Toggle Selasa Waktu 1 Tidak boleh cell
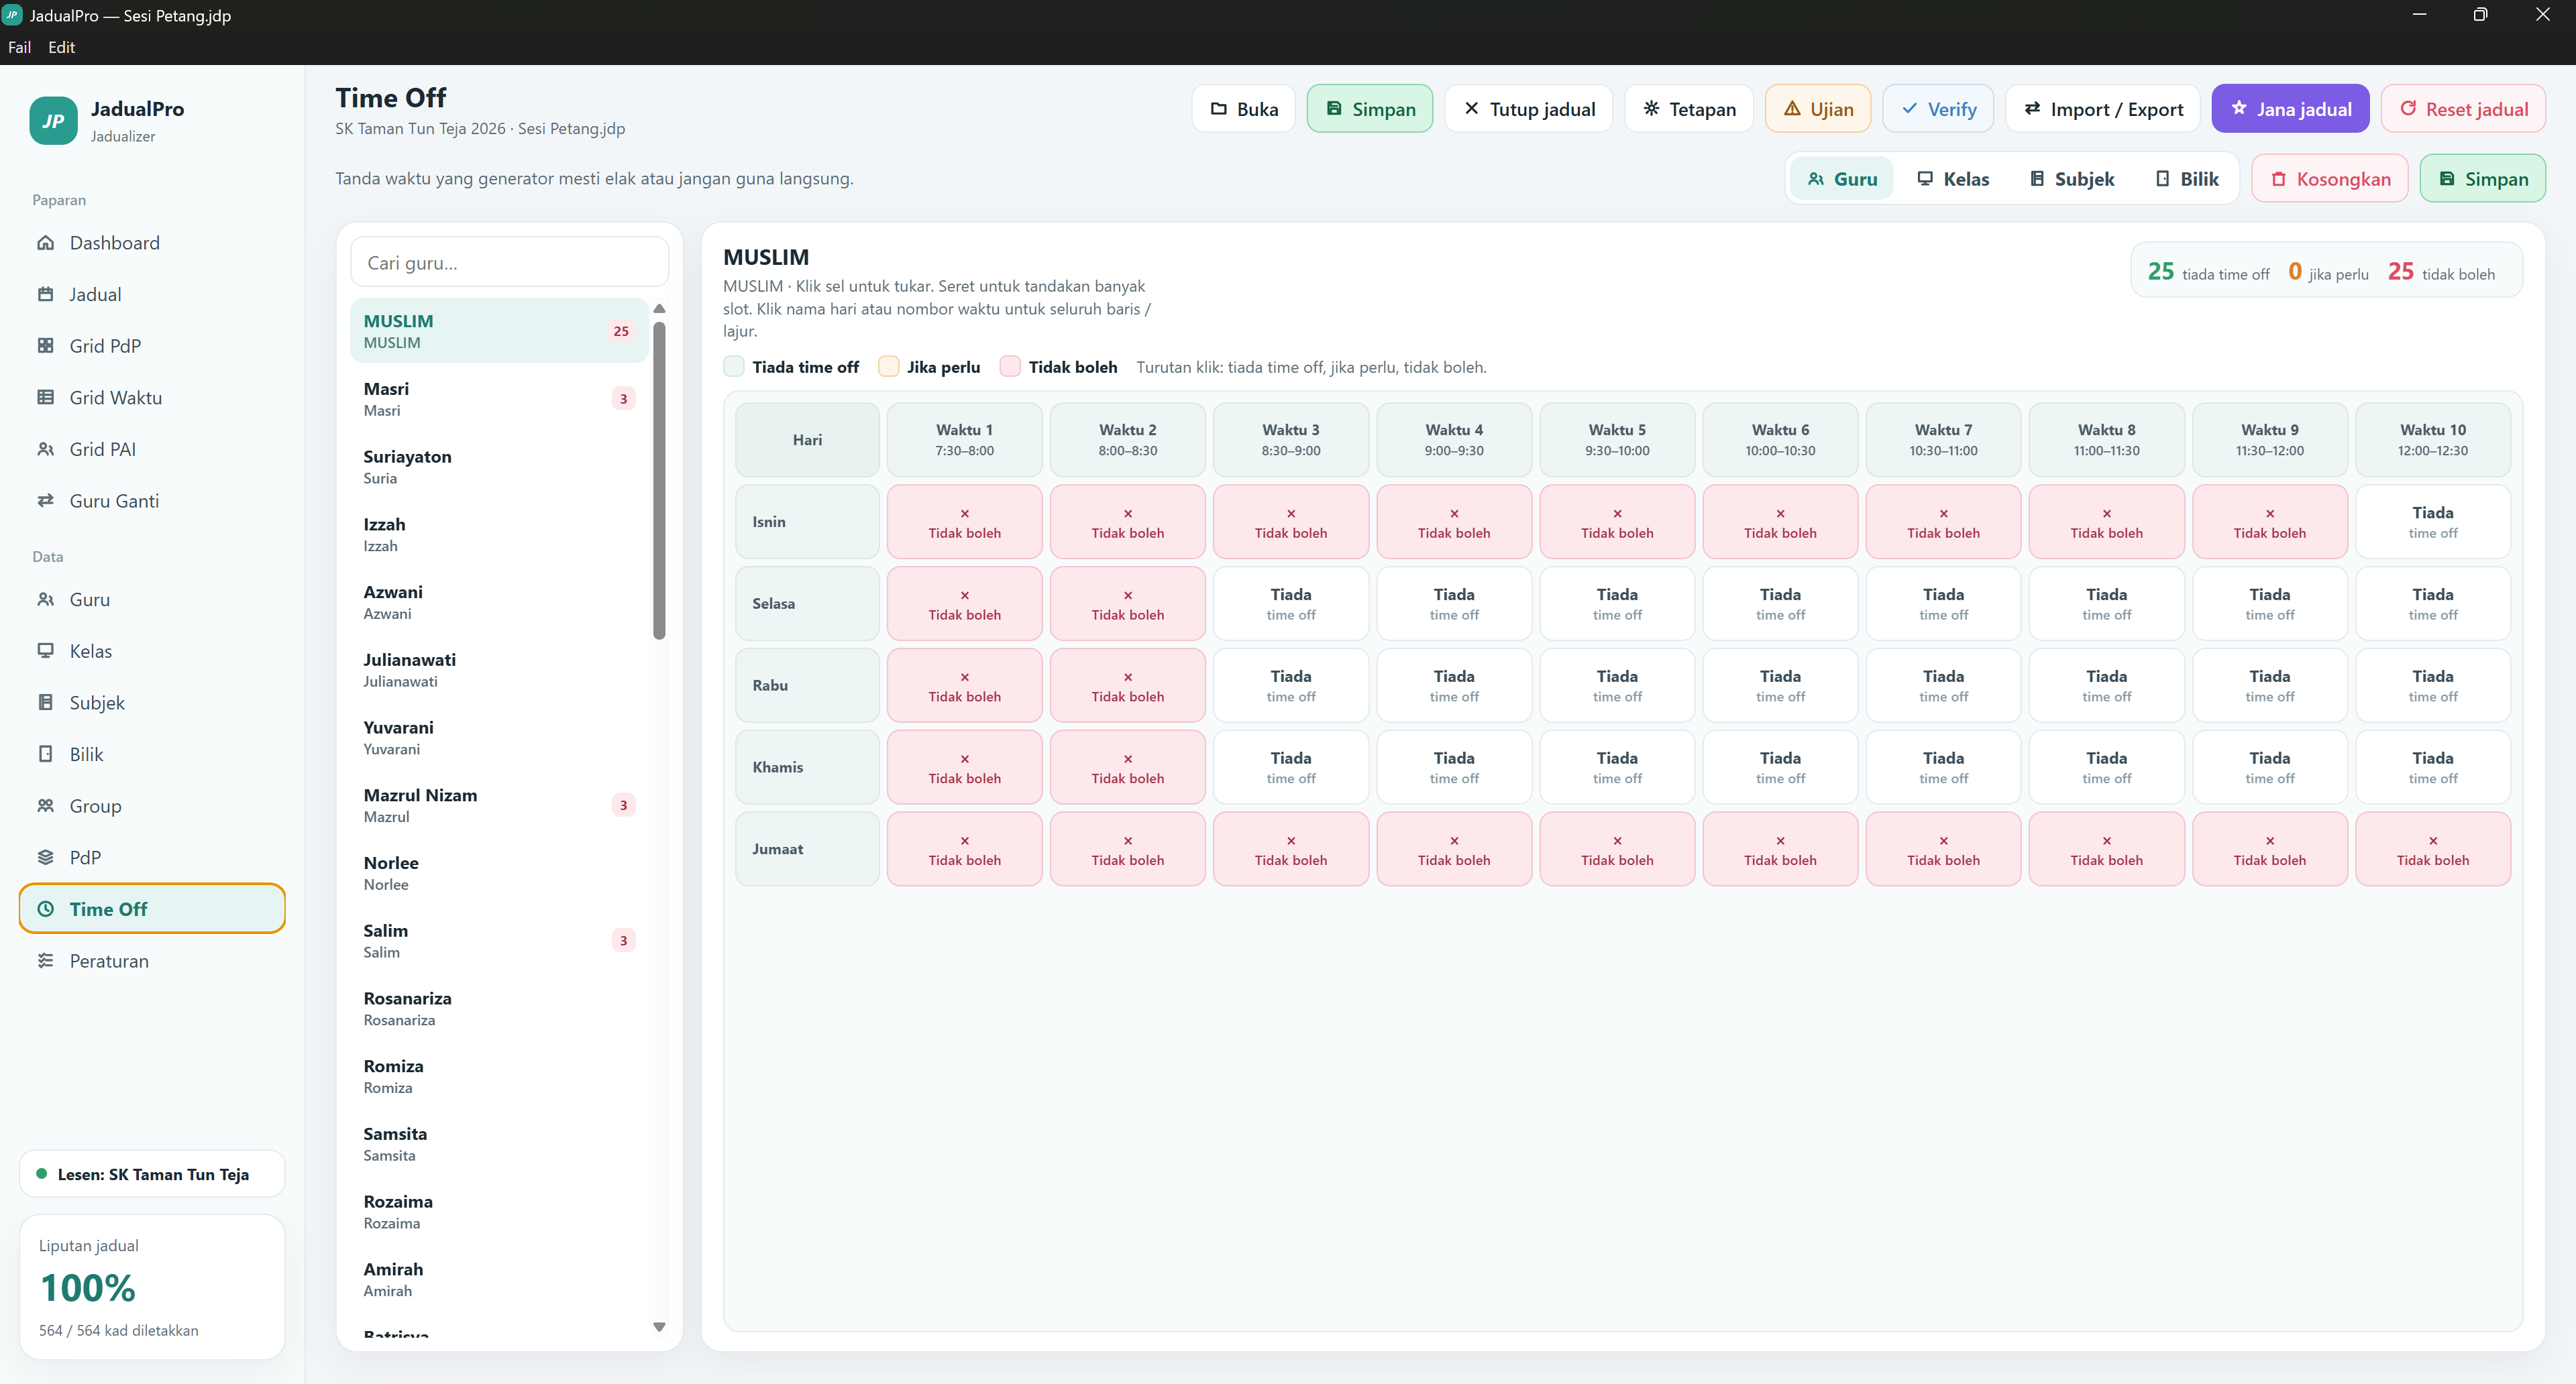This screenshot has height=1384, width=2576. pos(964,603)
